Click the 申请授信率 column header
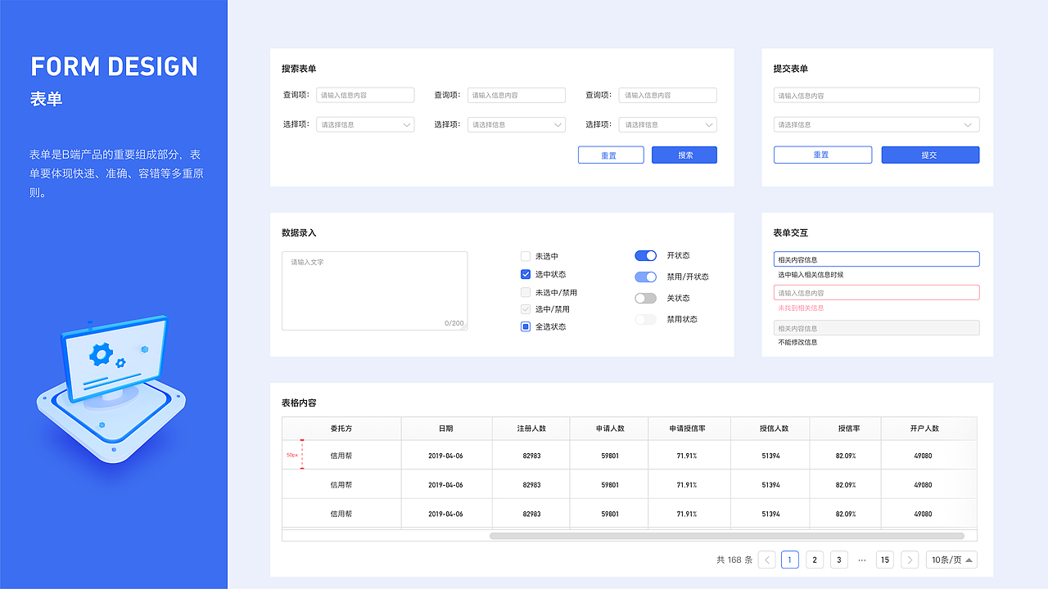This screenshot has width=1048, height=589. pyautogui.click(x=688, y=428)
